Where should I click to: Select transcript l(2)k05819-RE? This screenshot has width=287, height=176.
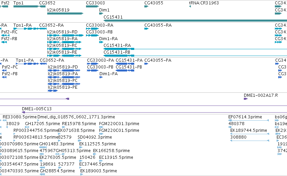pyautogui.click(x=62, y=52)
